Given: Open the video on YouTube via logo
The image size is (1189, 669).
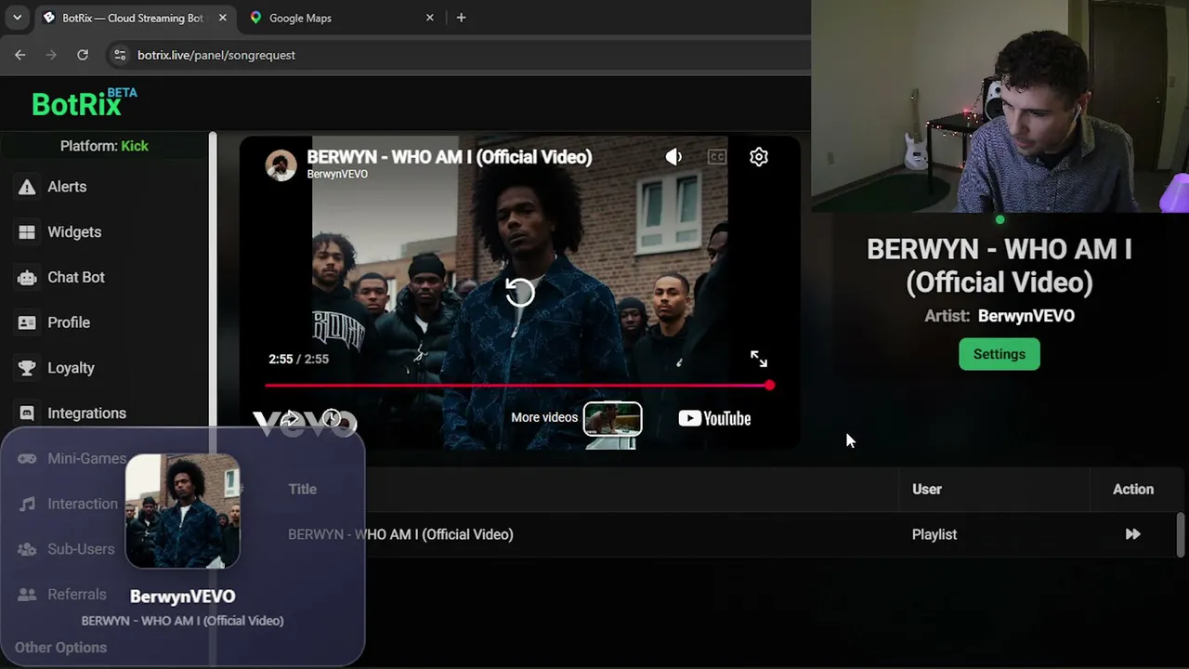Looking at the screenshot, I should pos(714,418).
